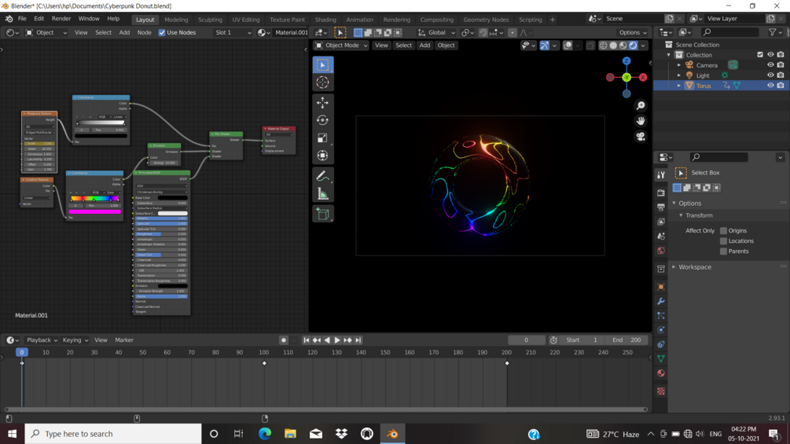
Task: Hide the Torus in outliner
Action: 770,86
